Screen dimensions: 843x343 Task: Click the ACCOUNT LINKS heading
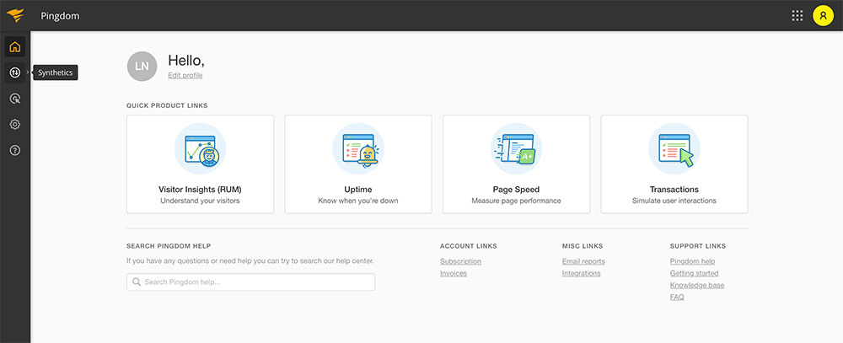point(468,246)
